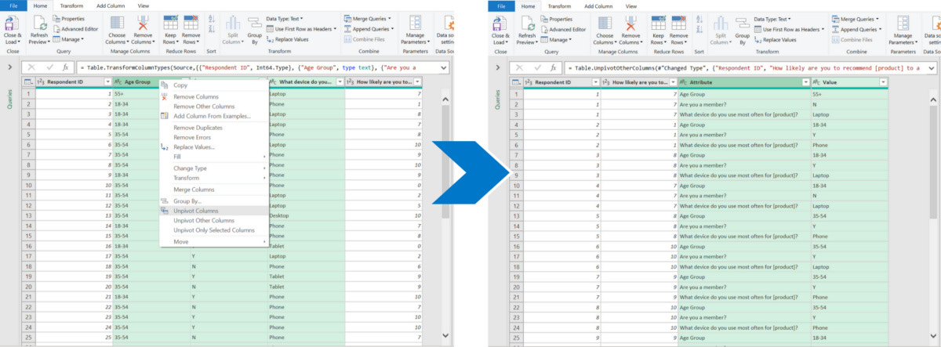The height and width of the screenshot is (347, 941).
Task: Open Value column filter dropdown
Action: (882, 82)
